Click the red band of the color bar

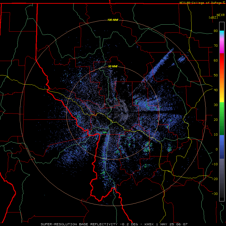pyautogui.click(x=222, y=60)
